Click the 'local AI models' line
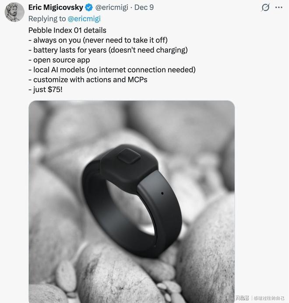 [114, 70]
